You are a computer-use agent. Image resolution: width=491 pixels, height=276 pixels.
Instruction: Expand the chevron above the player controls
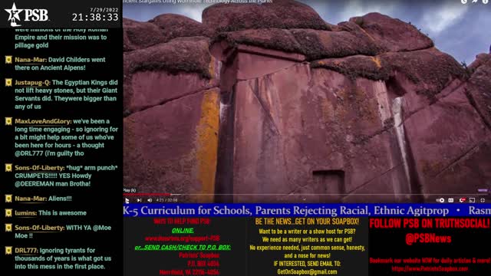[x=304, y=199]
